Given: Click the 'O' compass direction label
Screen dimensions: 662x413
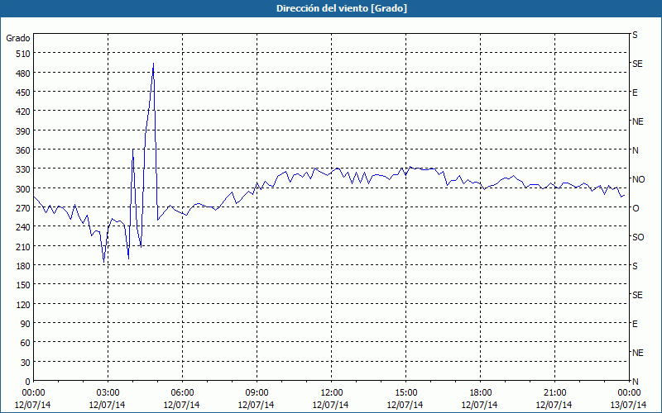Looking at the screenshot, I should point(636,208).
